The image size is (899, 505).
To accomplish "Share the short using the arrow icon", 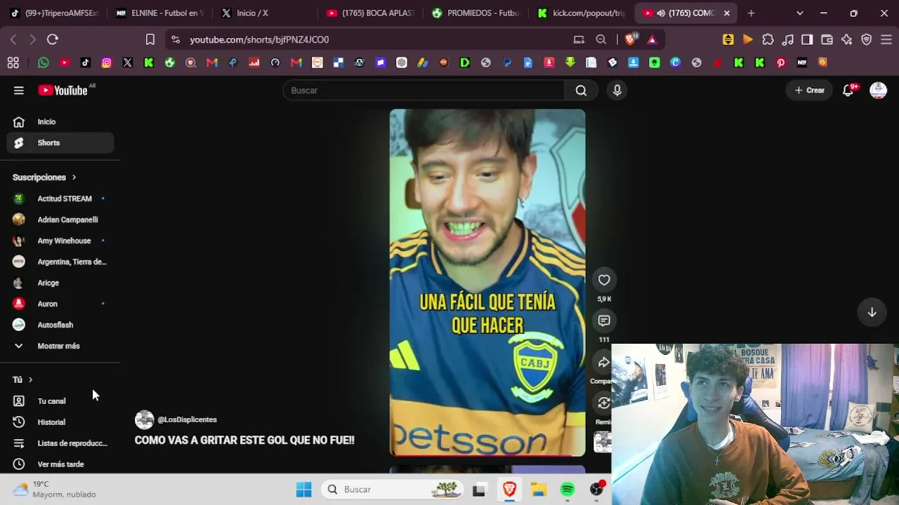I will click(x=604, y=362).
